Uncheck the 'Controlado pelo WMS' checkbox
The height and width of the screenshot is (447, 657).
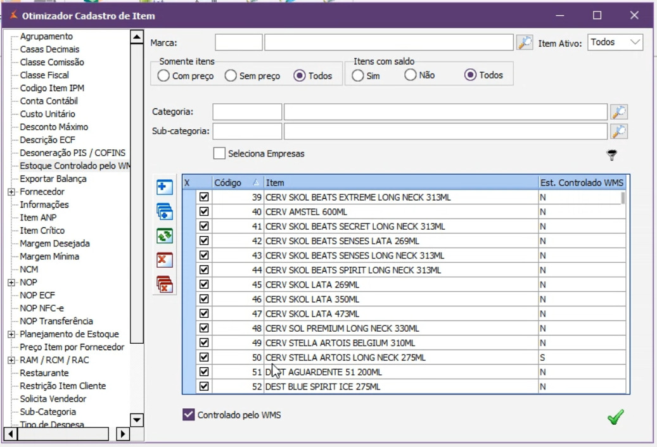tap(188, 415)
